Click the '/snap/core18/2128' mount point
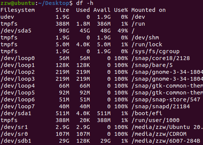This screenshot has height=145, width=203. pyautogui.click(x=160, y=58)
